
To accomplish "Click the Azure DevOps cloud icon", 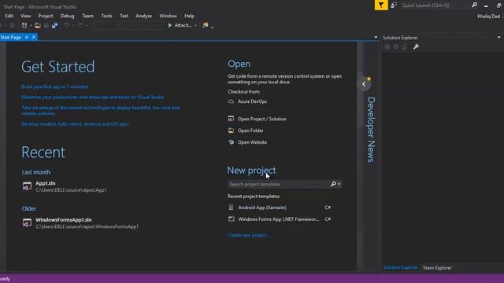I will point(231,101).
